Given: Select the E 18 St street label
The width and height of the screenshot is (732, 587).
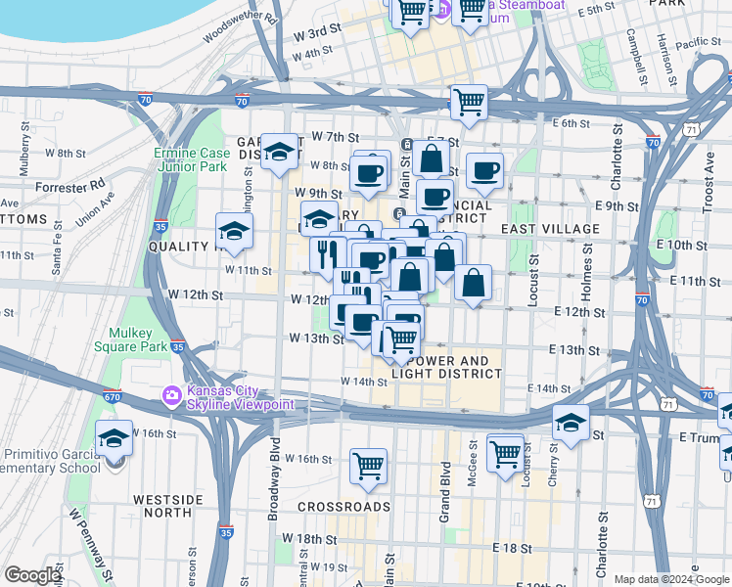Looking at the screenshot, I should pyautogui.click(x=512, y=548).
